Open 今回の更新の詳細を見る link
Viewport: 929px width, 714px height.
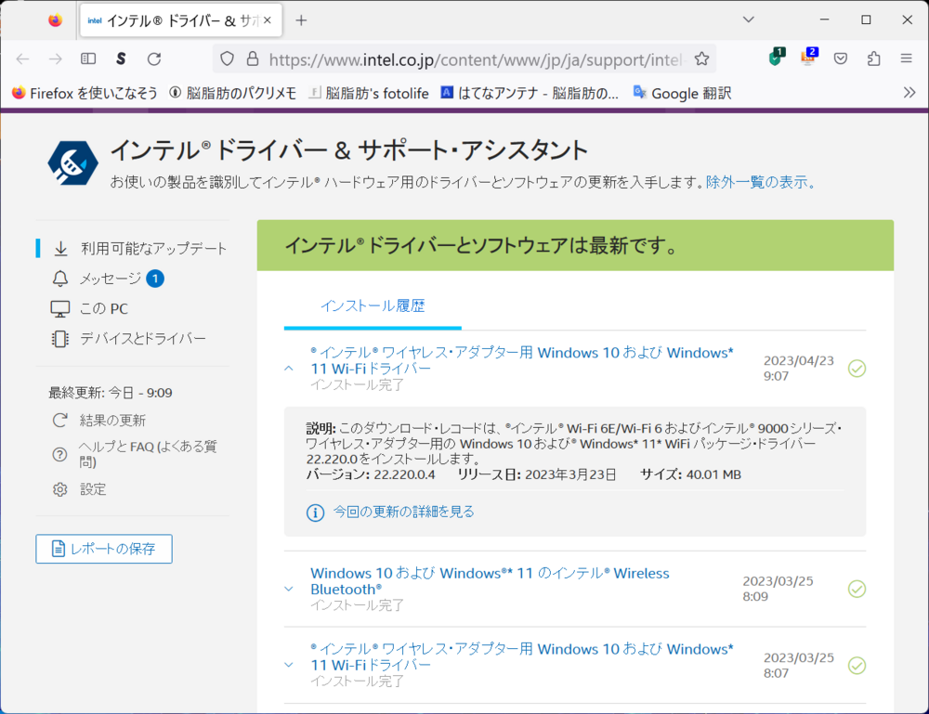point(403,512)
